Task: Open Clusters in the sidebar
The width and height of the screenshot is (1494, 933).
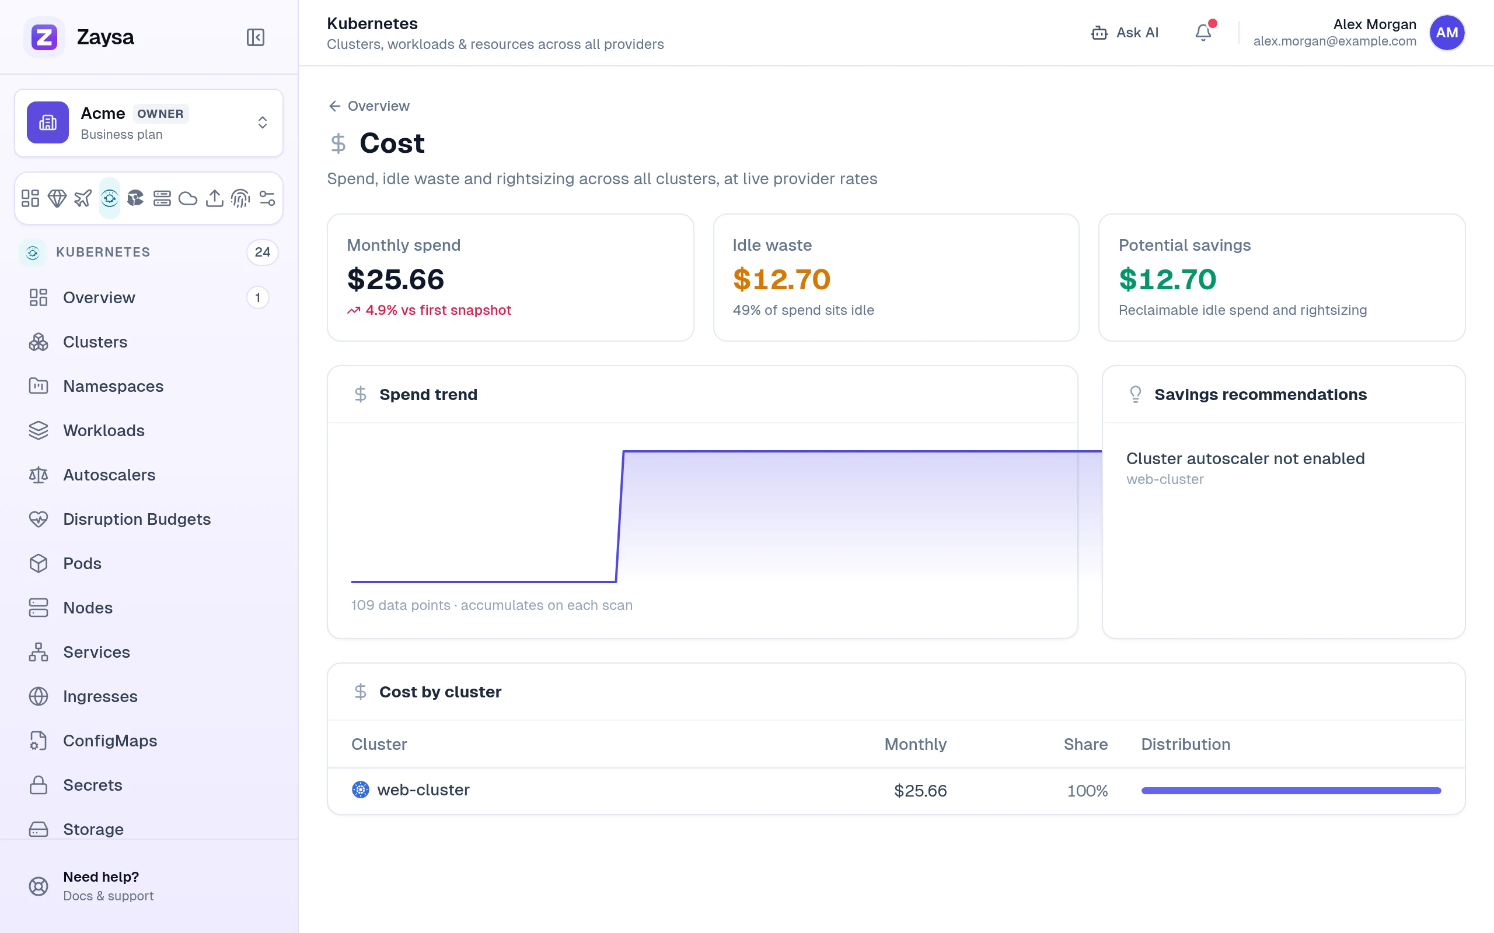Action: pyautogui.click(x=149, y=342)
